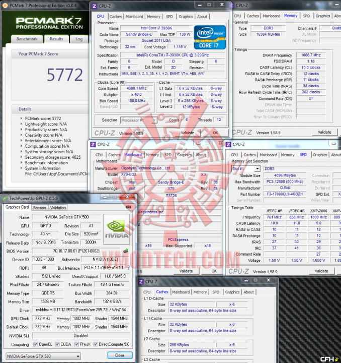Open the PCMark Log tab

click(79, 39)
